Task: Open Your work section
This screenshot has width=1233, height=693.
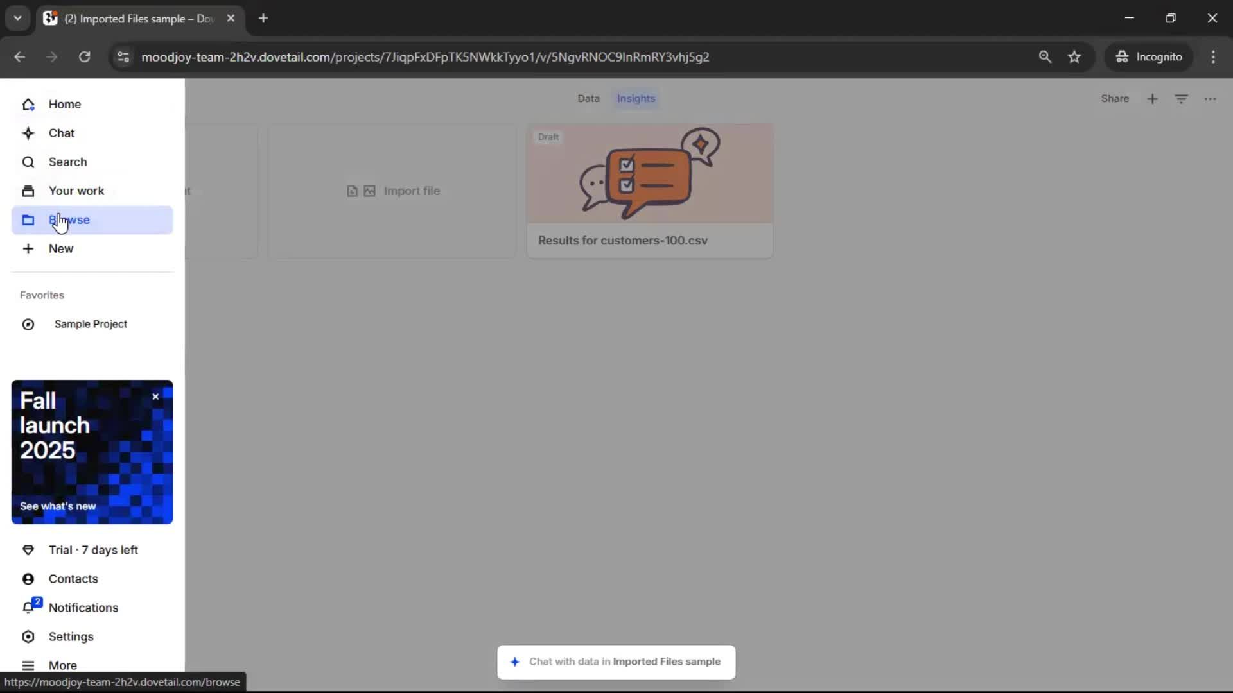Action: pos(76,191)
